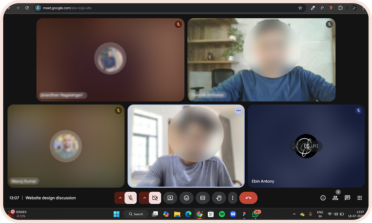Screen dimensions: 372x223
Task: Open Spotify from the taskbar
Action: tap(222, 214)
